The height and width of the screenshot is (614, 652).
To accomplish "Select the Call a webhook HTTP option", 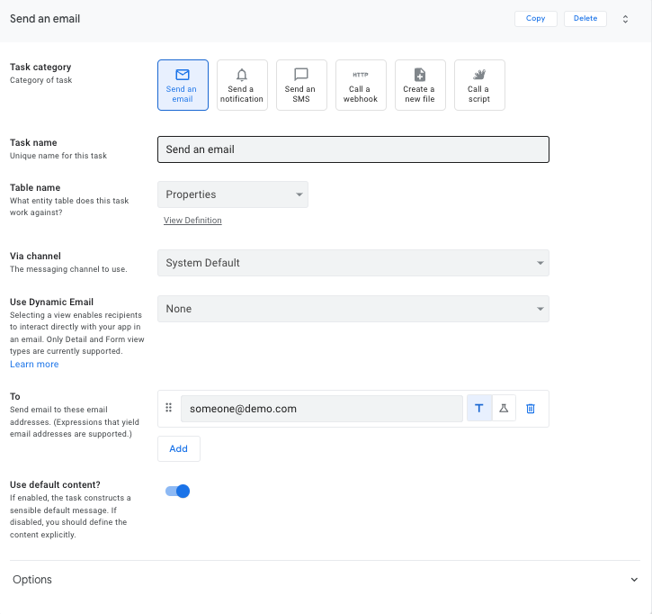I will coord(361,85).
